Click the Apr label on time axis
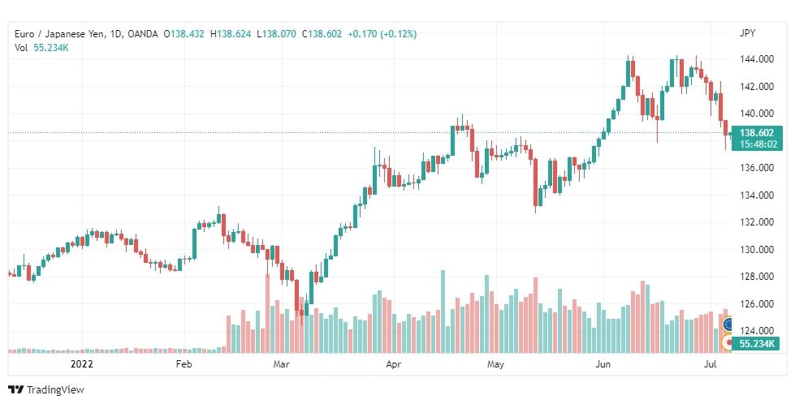The height and width of the screenshot is (404, 795). point(393,364)
